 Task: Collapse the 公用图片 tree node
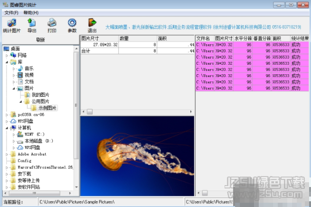(20, 102)
